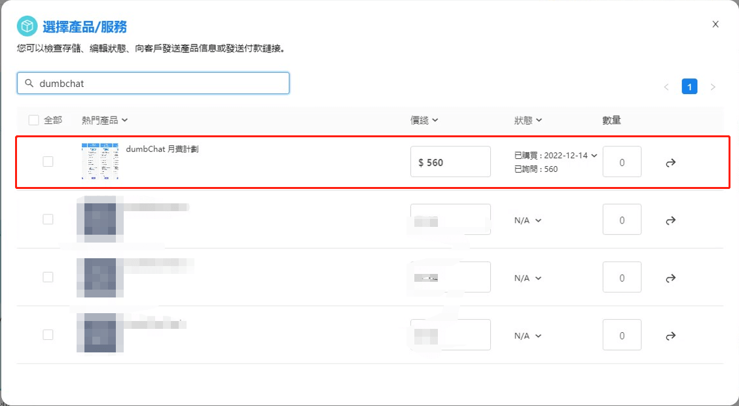The width and height of the screenshot is (739, 406).
Task: Open the dumbChat 月費計劃 product thumbnail
Action: 100,161
